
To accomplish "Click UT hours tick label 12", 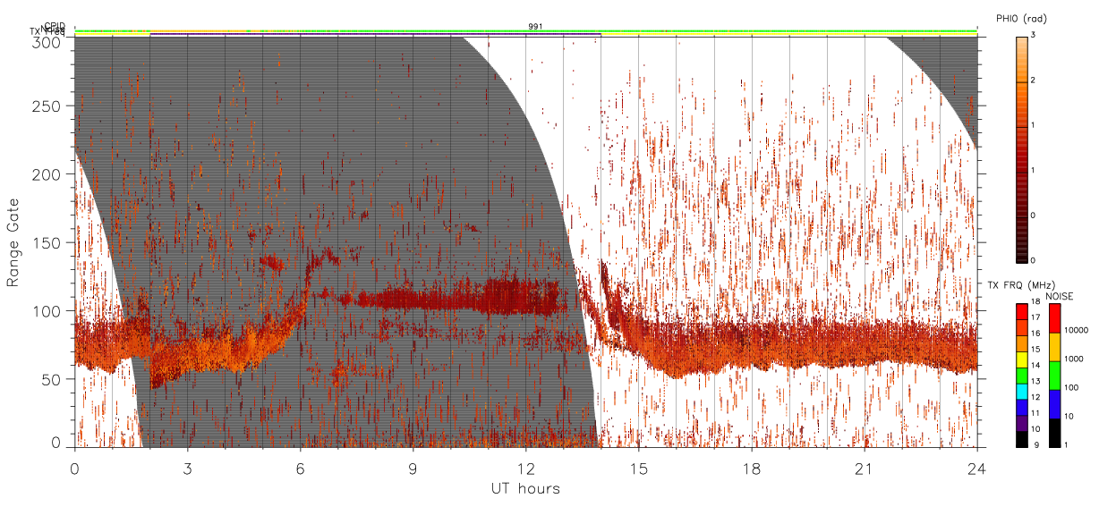I will pos(525,469).
